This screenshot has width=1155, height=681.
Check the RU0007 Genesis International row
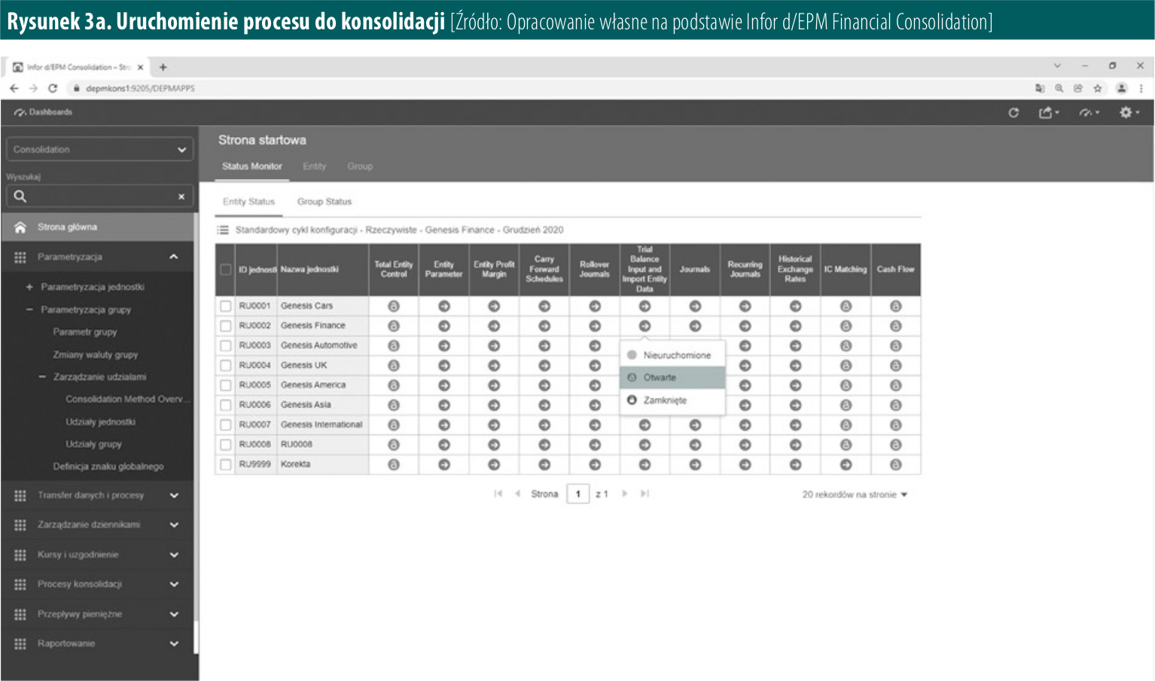tap(225, 425)
